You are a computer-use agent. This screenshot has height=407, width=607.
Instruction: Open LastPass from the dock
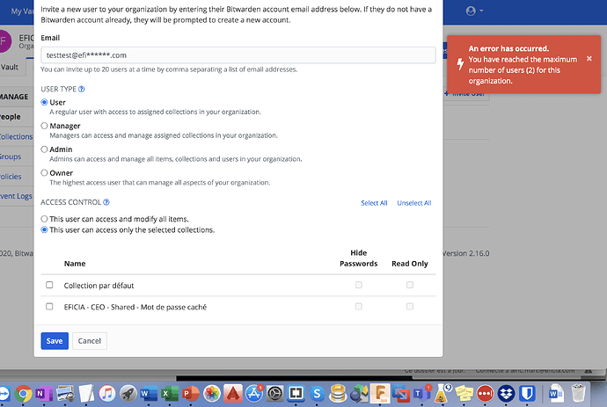coord(485,394)
